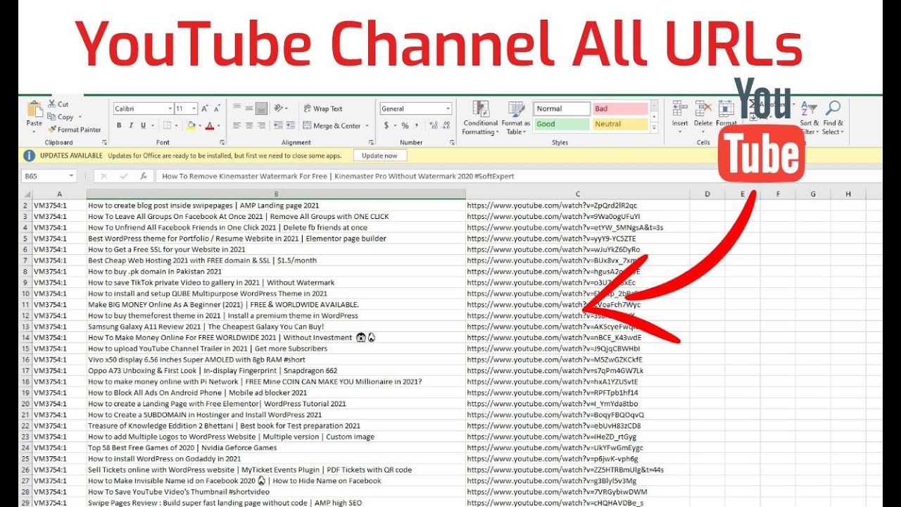The width and height of the screenshot is (901, 507).
Task: Open Find & Select magnifier
Action: tap(833, 118)
